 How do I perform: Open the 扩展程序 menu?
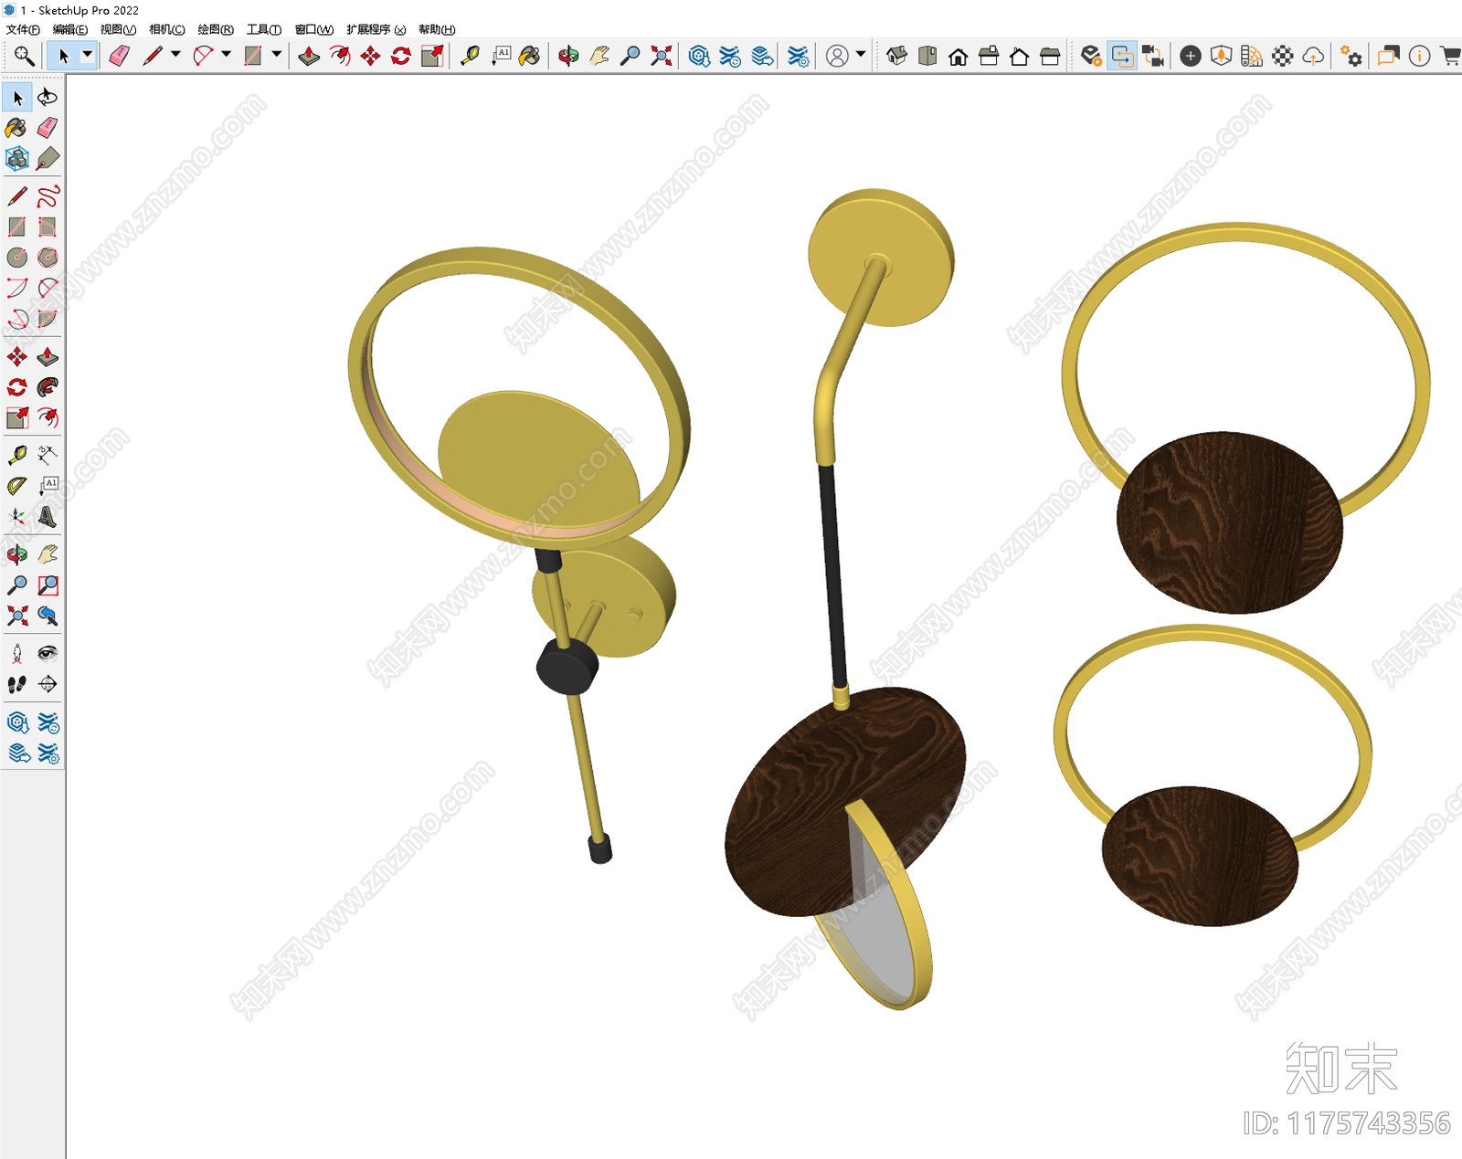(376, 29)
